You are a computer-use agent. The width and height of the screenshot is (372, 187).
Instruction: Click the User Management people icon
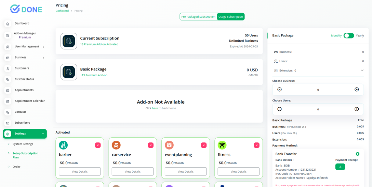(x=8, y=47)
